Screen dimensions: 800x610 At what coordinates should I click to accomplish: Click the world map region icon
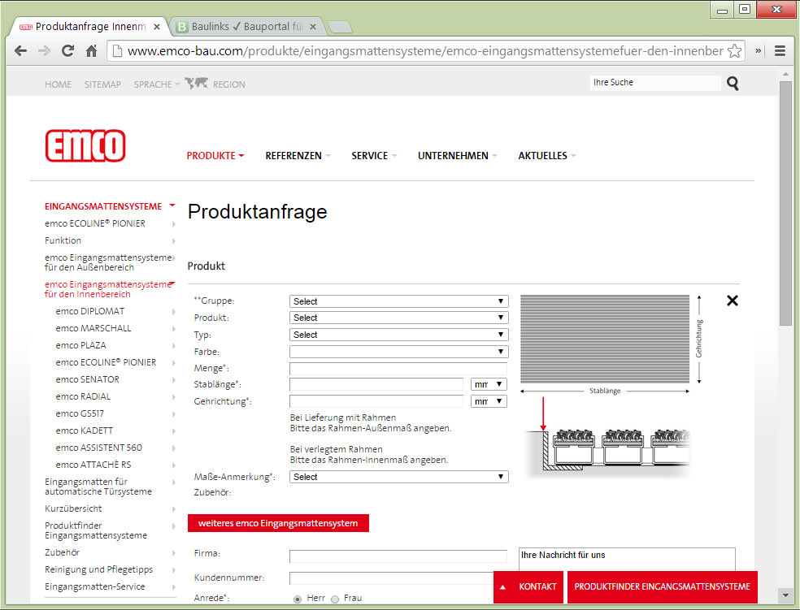197,83
